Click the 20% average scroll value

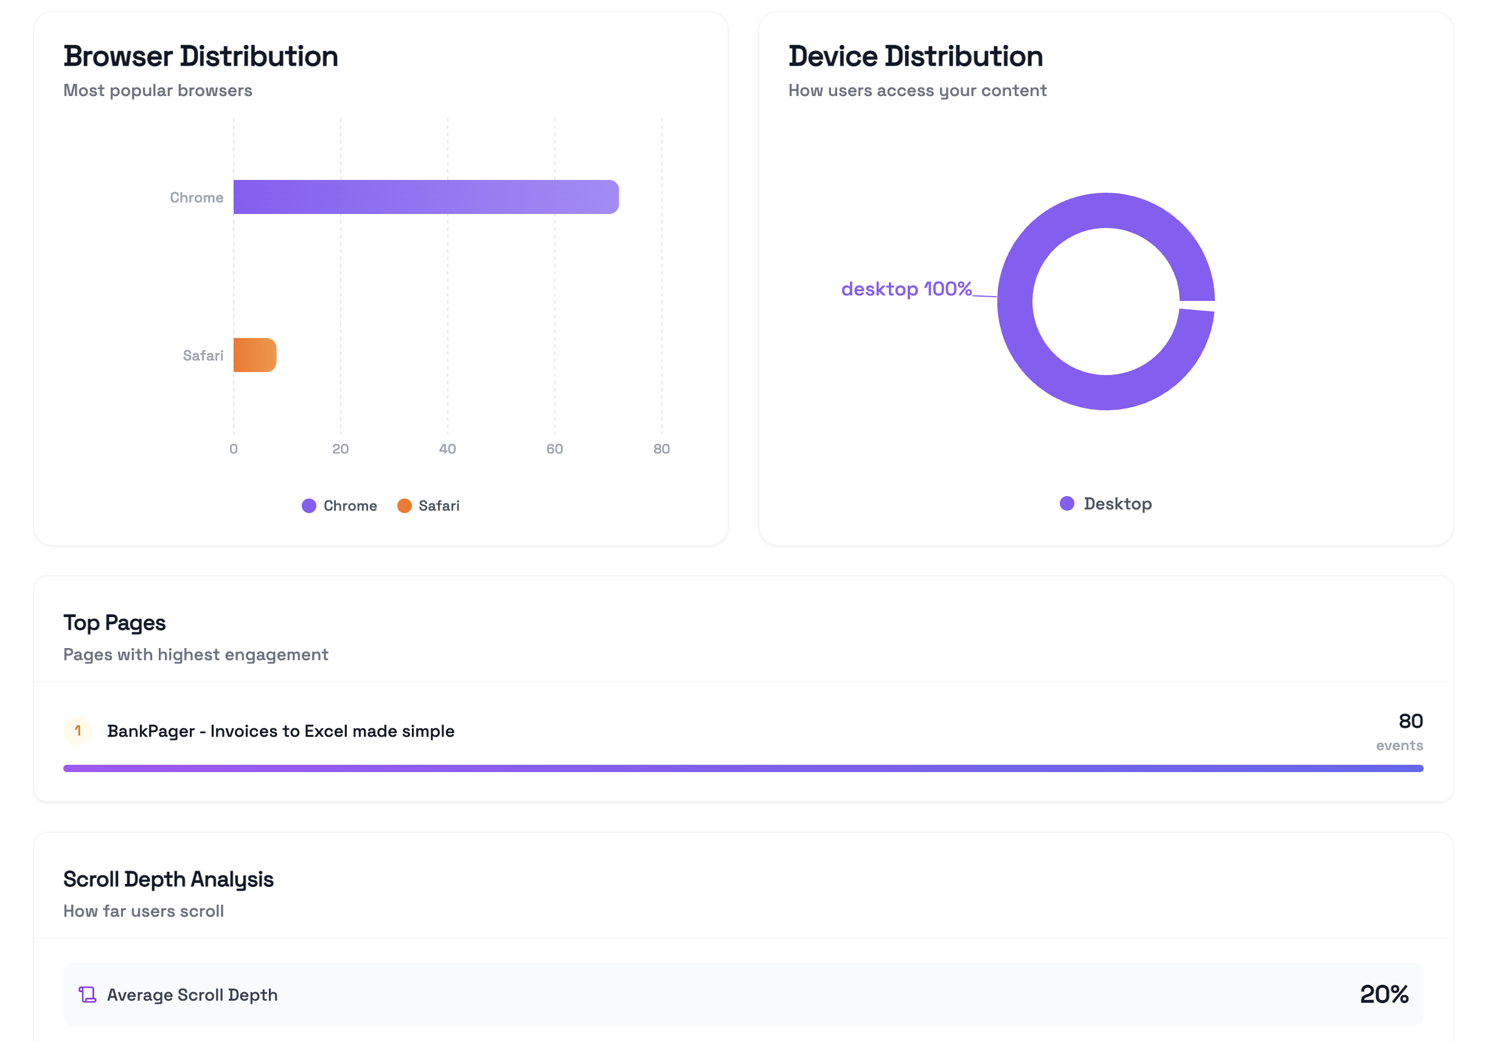click(1385, 995)
